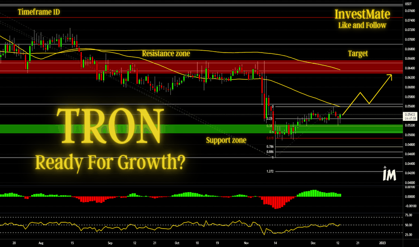419x247 pixels.
Task: Click the 25.00 RSI axis value
Action: pos(408,235)
